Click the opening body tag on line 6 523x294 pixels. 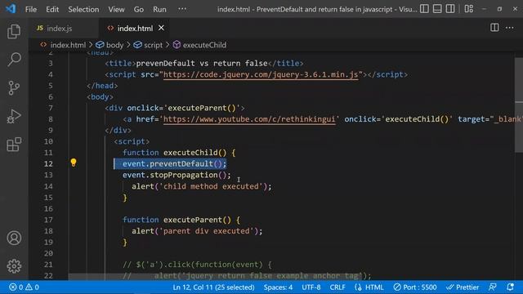100,96
